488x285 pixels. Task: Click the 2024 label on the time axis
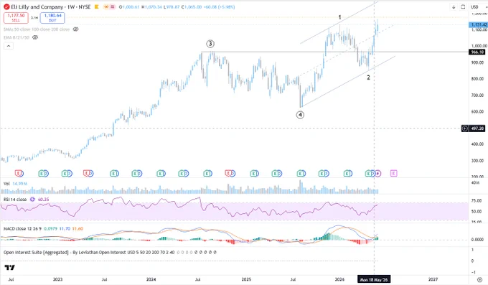tap(151, 279)
